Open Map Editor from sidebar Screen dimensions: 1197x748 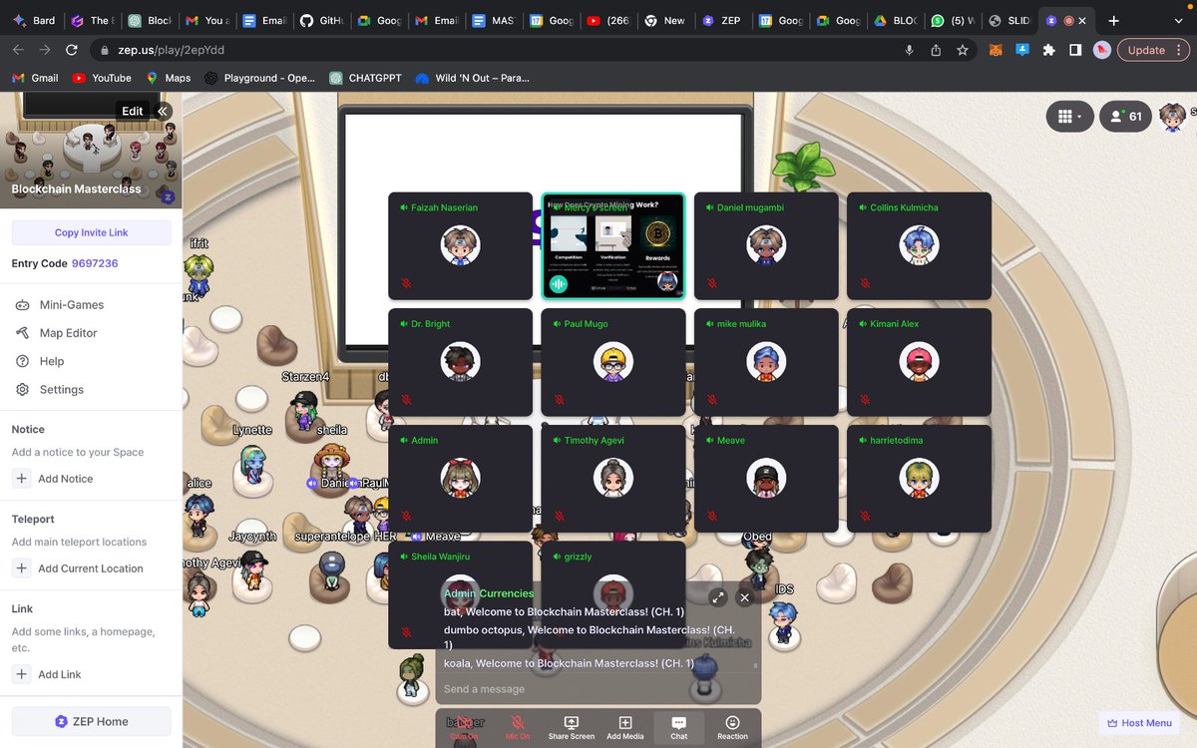pos(69,333)
